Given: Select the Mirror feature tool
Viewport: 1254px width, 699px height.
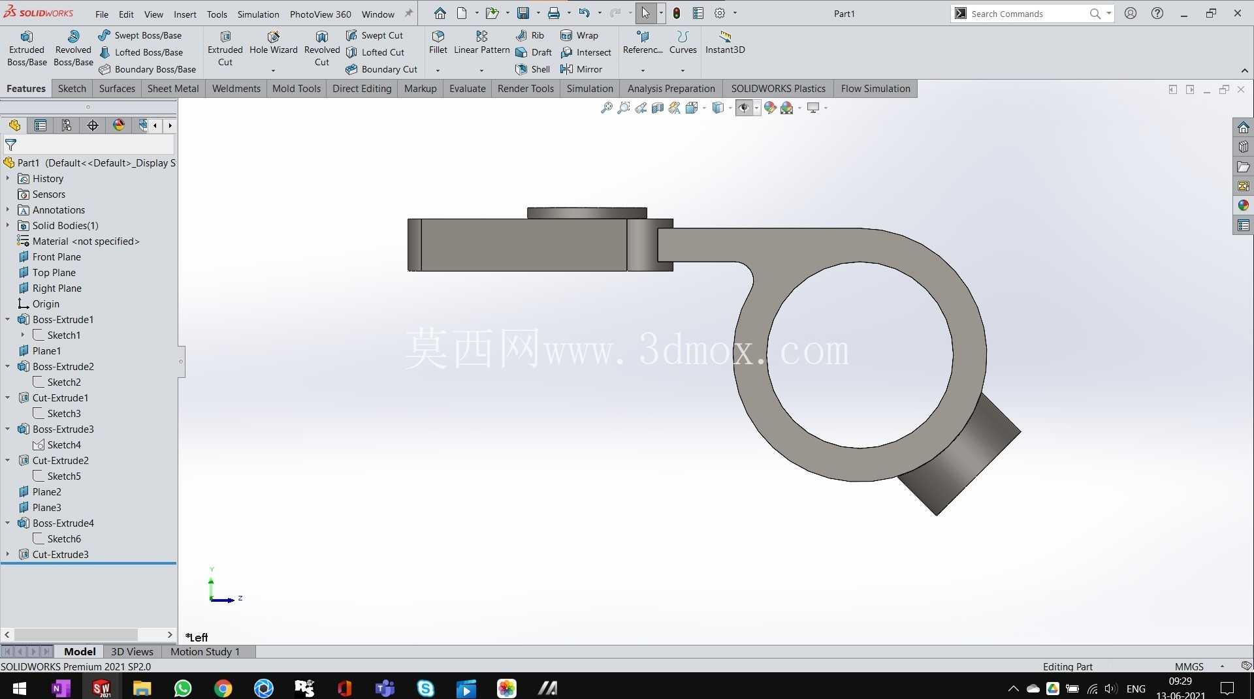Looking at the screenshot, I should coord(581,69).
